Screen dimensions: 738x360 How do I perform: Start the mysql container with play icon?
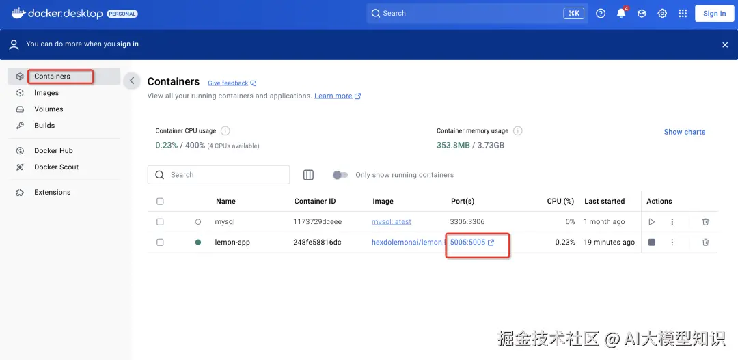pos(651,221)
